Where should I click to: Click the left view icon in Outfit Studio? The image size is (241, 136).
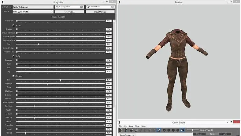point(173,130)
